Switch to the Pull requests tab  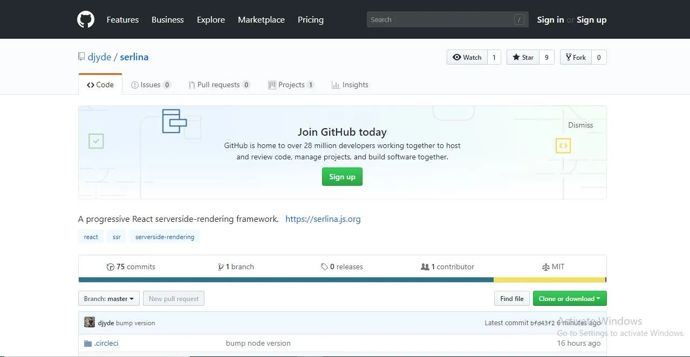[x=219, y=85]
